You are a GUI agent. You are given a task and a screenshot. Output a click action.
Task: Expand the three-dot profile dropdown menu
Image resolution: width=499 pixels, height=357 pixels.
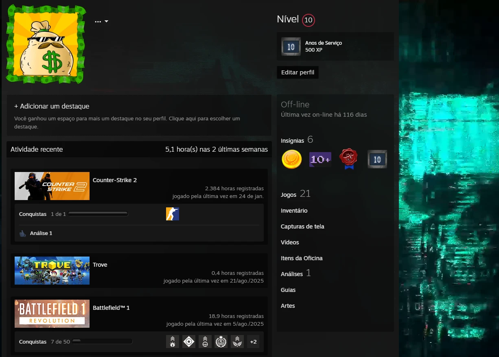tap(101, 21)
